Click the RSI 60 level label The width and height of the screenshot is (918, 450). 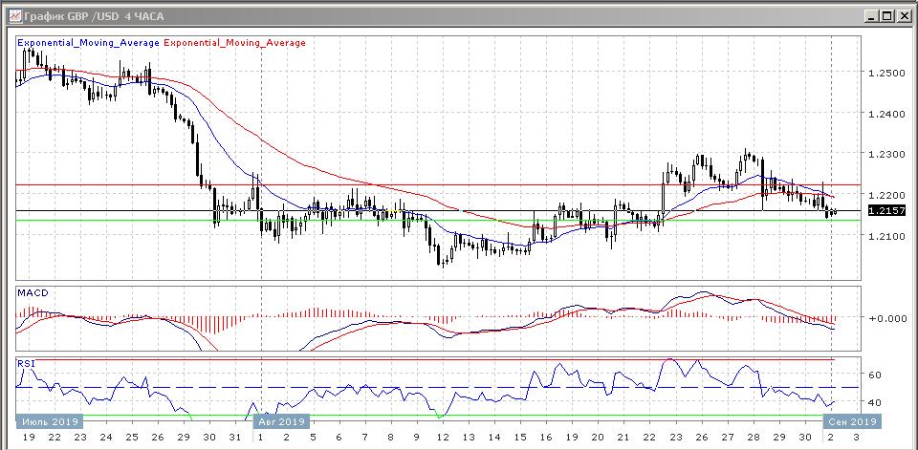coord(874,375)
